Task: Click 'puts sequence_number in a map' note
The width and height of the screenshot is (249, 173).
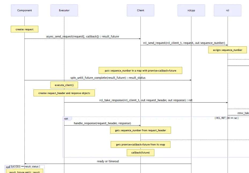Action: coord(140,70)
